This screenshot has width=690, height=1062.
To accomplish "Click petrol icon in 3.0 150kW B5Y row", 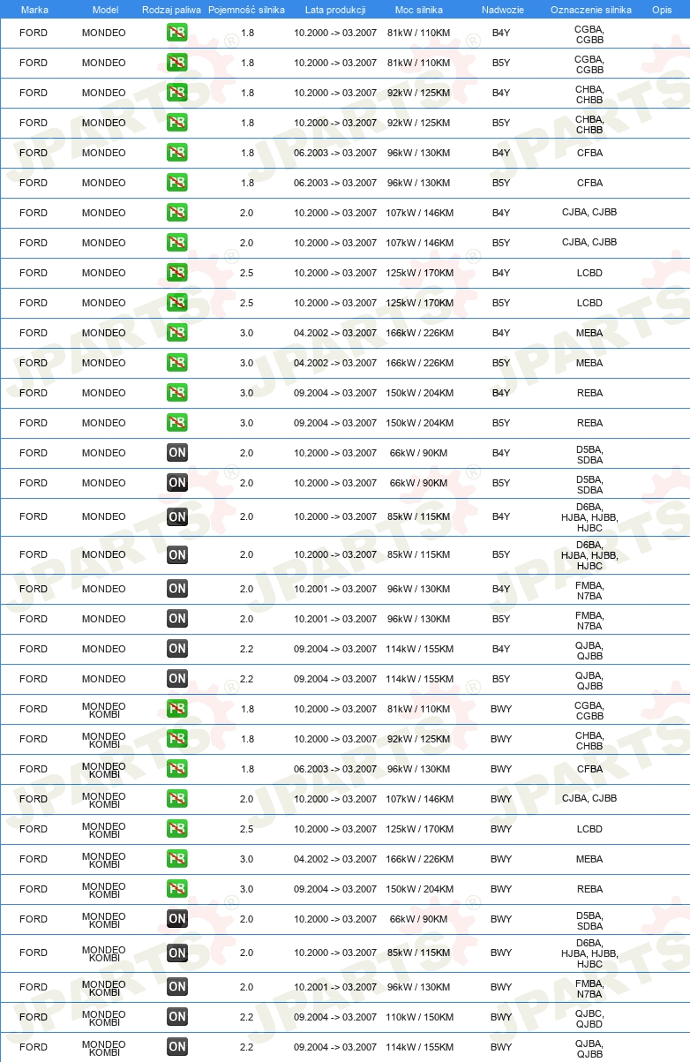I will coord(176,424).
